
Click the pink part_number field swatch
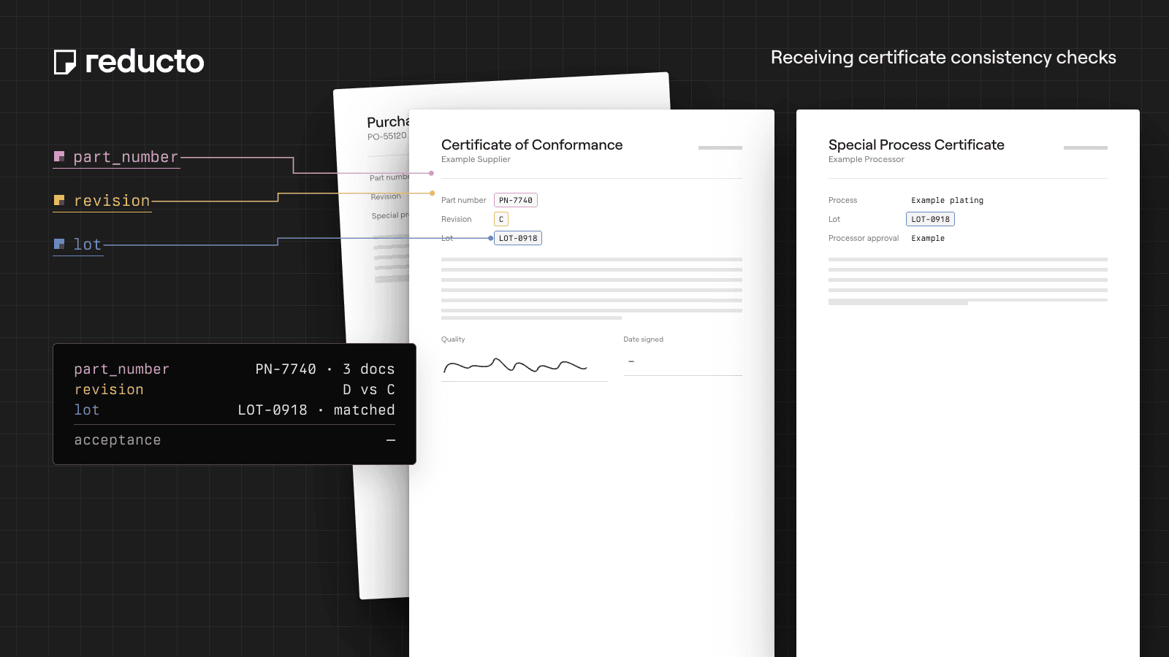pyautogui.click(x=59, y=156)
